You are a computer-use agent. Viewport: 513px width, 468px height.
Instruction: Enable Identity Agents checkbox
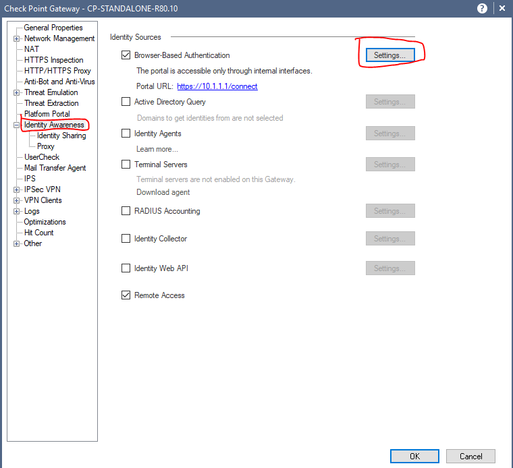coord(126,134)
